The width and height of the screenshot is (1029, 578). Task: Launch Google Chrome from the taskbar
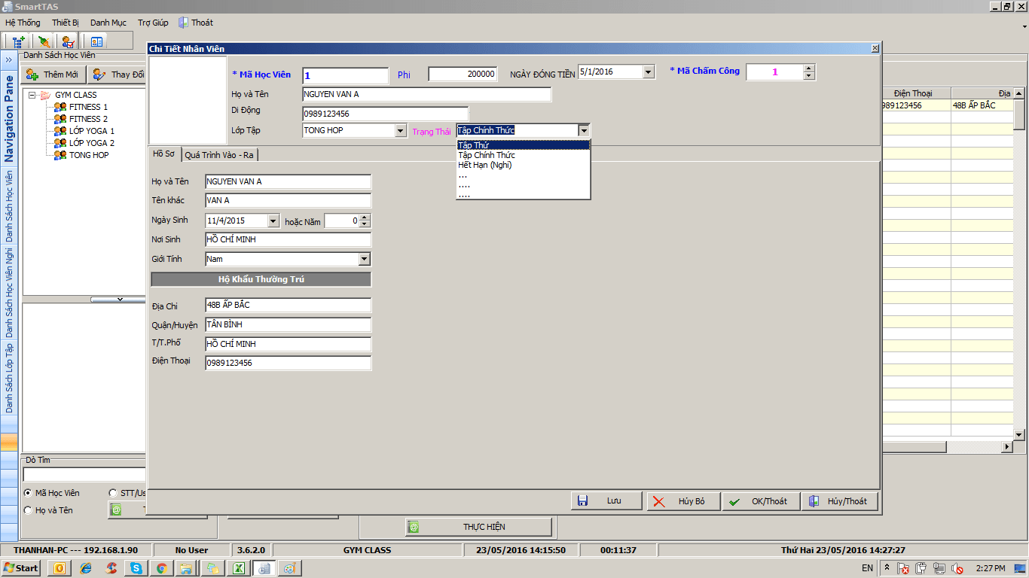click(161, 568)
